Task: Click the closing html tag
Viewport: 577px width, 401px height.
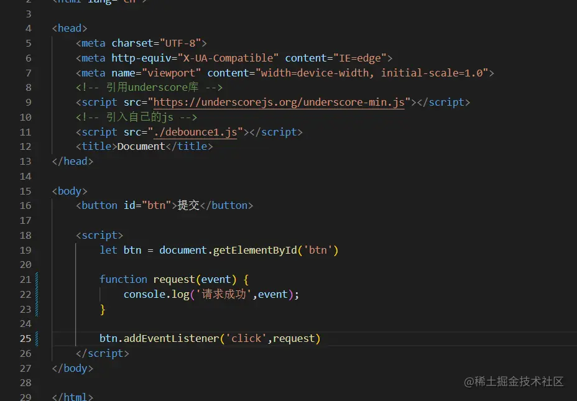Action: click(73, 397)
